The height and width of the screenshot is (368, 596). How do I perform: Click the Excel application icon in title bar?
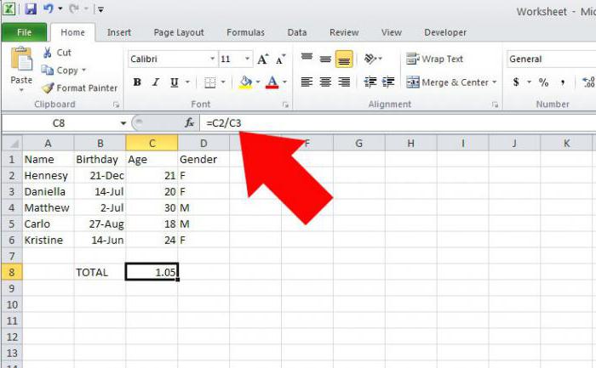point(9,8)
